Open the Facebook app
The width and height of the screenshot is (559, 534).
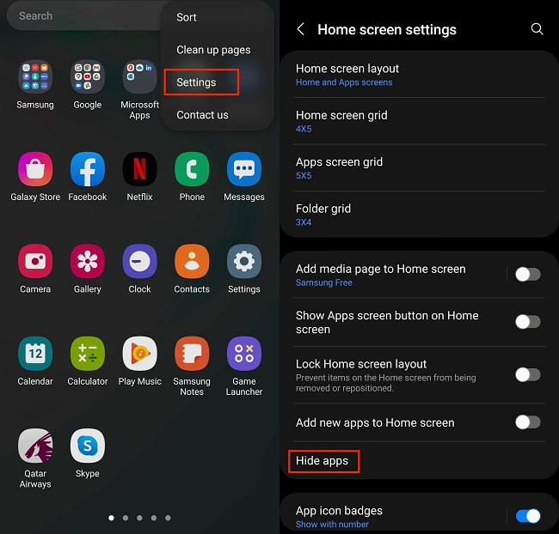(88, 169)
